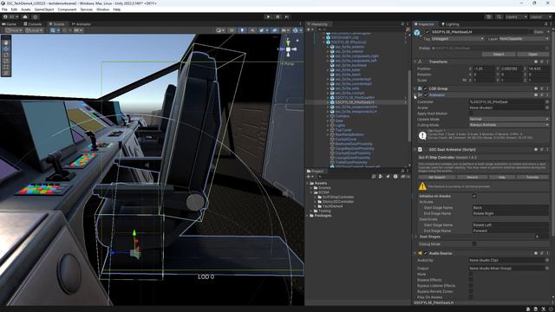Toggle LOD Group enabled checkbox
The image size is (555, 312).
click(426, 88)
